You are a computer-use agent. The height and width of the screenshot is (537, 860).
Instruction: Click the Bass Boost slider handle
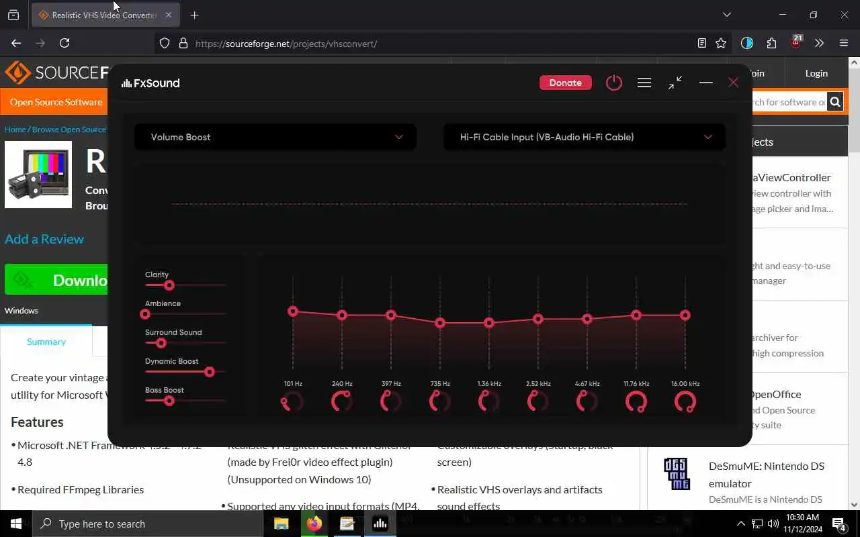click(169, 401)
